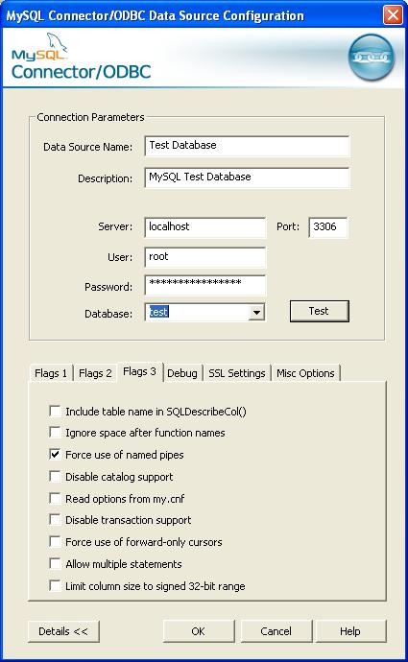The width and height of the screenshot is (408, 662).
Task: Click the Description: label
Action: pyautogui.click(x=106, y=178)
